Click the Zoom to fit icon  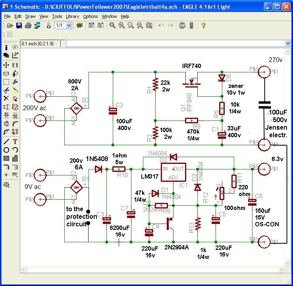point(113,25)
